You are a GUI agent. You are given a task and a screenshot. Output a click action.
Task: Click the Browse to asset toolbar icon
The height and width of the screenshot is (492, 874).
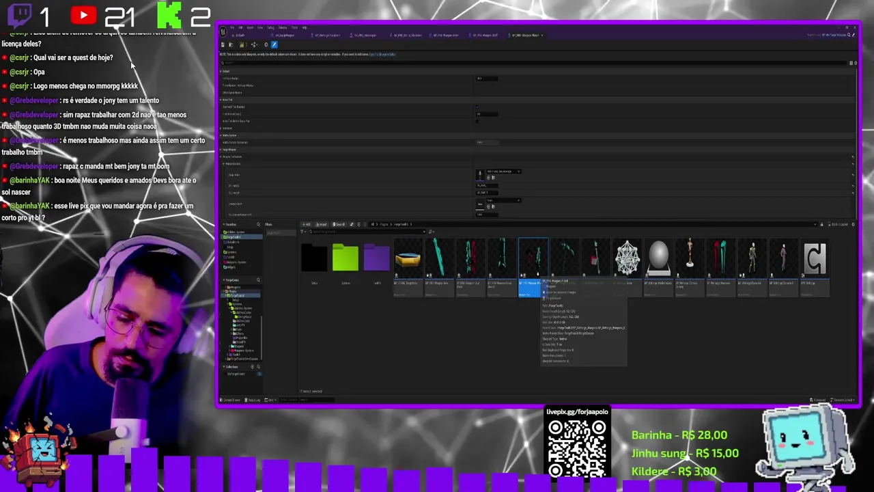231,44
